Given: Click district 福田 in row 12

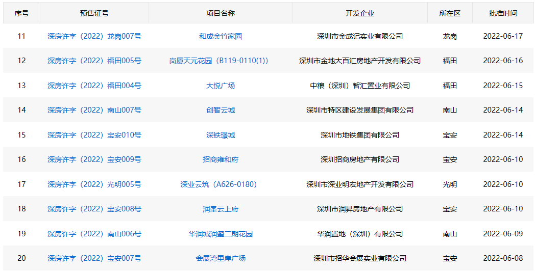Looking at the screenshot, I should pyautogui.click(x=450, y=61).
